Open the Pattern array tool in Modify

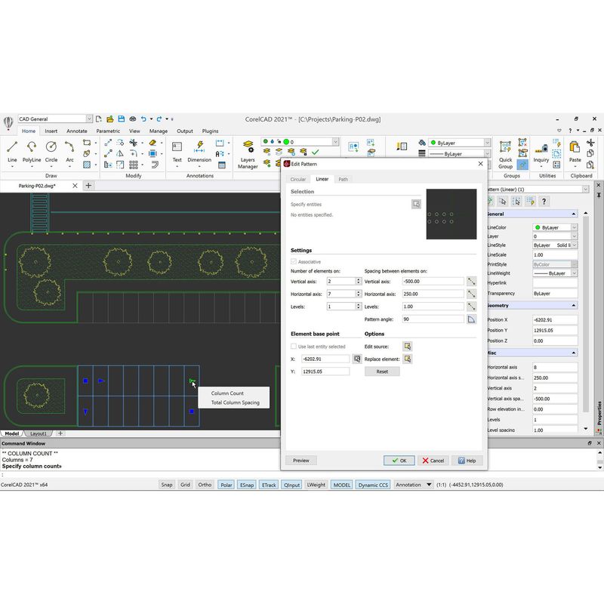[134, 165]
